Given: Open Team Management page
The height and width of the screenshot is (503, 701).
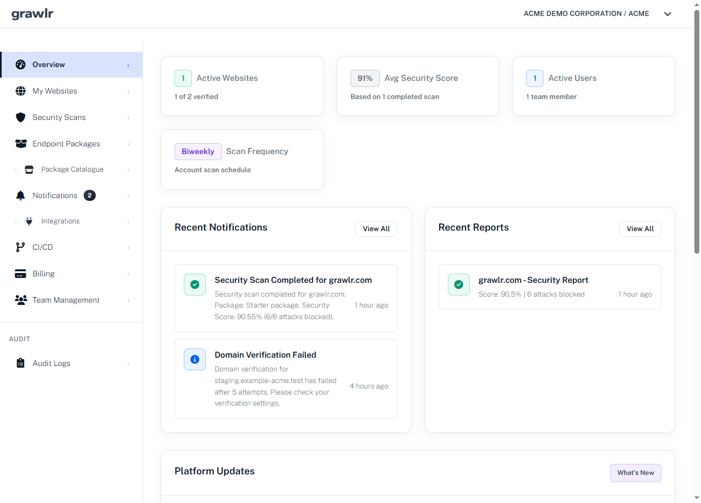Looking at the screenshot, I should click(x=72, y=300).
